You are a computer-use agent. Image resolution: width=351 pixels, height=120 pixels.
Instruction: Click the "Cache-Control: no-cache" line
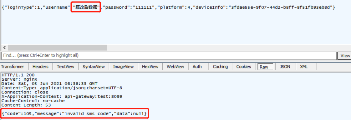coord(33,101)
